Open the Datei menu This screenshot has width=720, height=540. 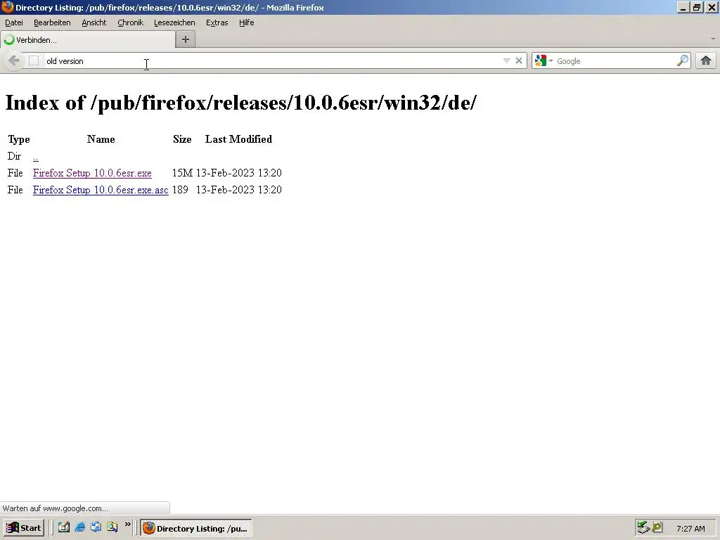(x=14, y=22)
